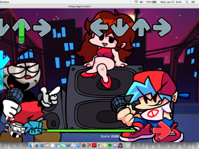The image size is (199, 149).
Task: Click the Score counter text
Action: coord(110,137)
